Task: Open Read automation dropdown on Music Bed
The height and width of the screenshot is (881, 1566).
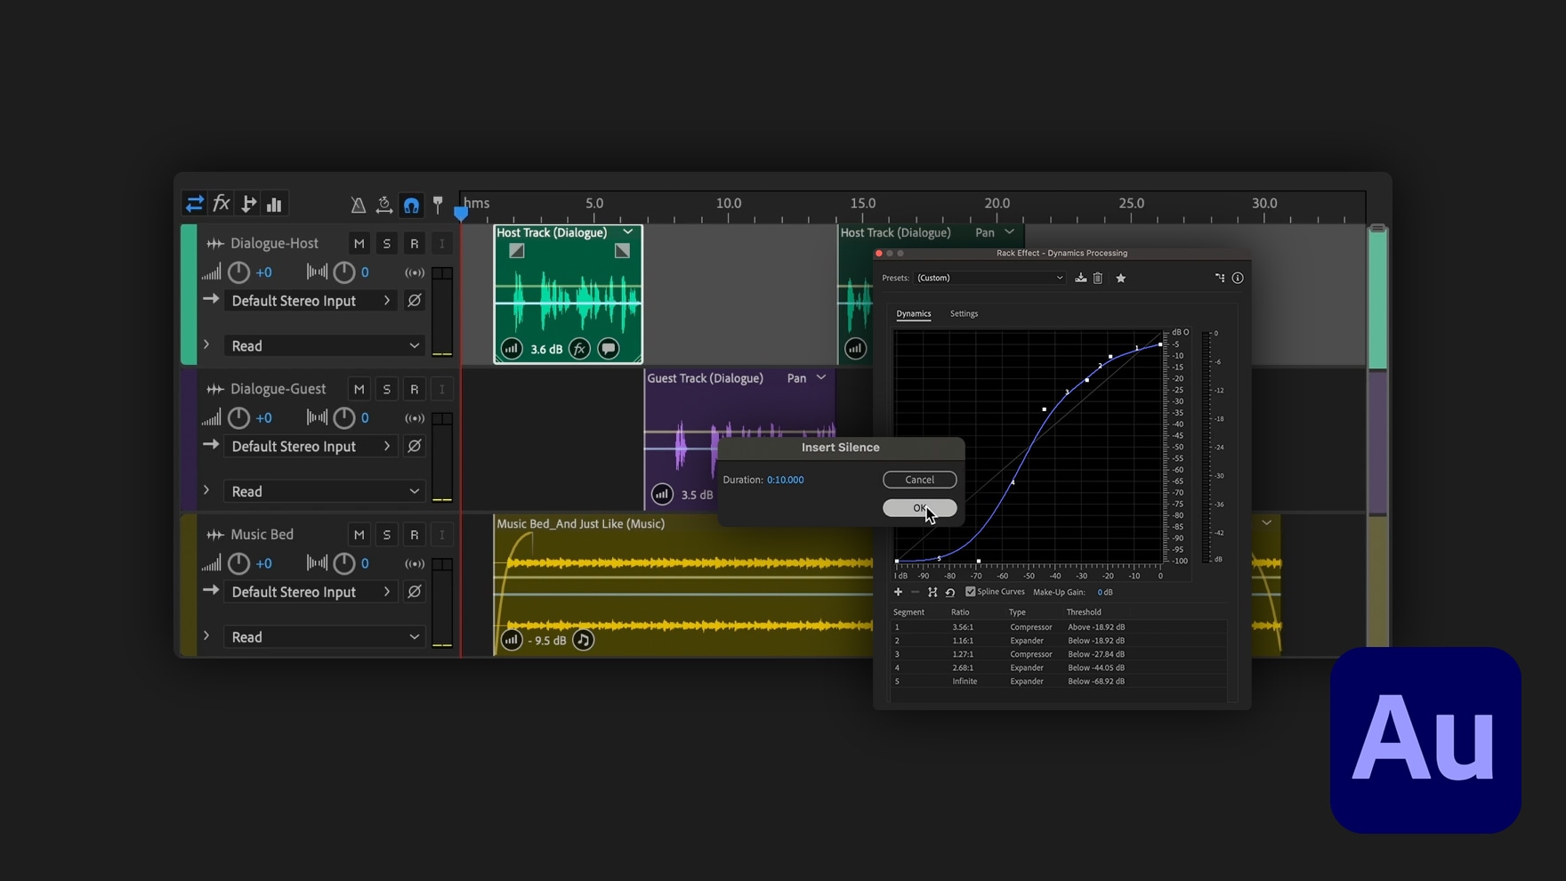Action: pyautogui.click(x=324, y=637)
